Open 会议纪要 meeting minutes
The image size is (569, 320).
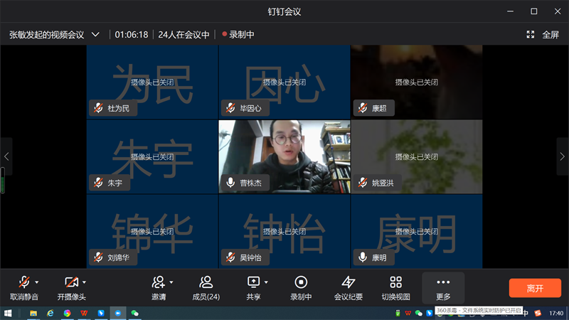coord(349,288)
